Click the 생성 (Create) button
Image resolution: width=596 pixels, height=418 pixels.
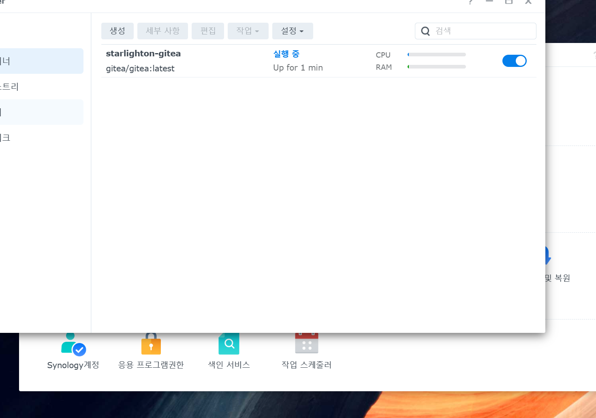click(x=117, y=31)
